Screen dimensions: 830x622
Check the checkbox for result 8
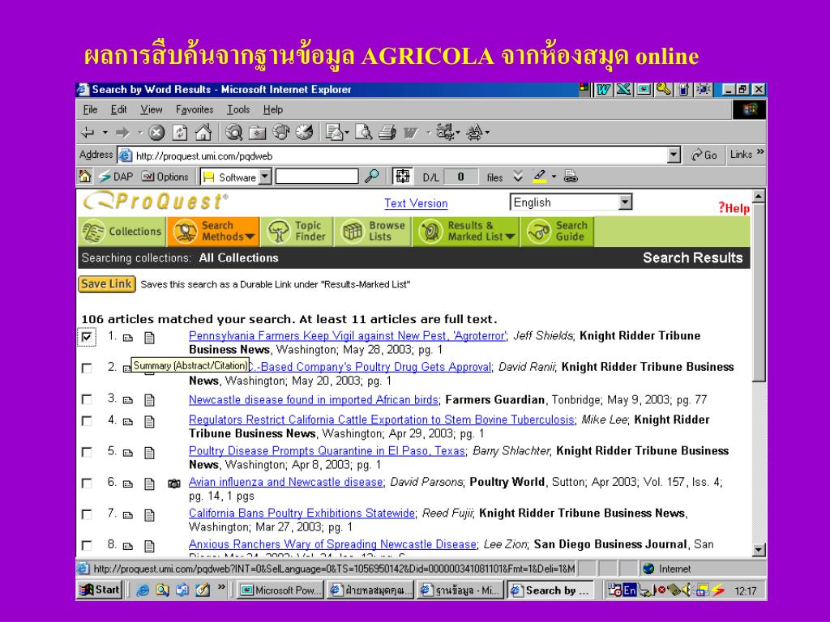pyautogui.click(x=88, y=545)
